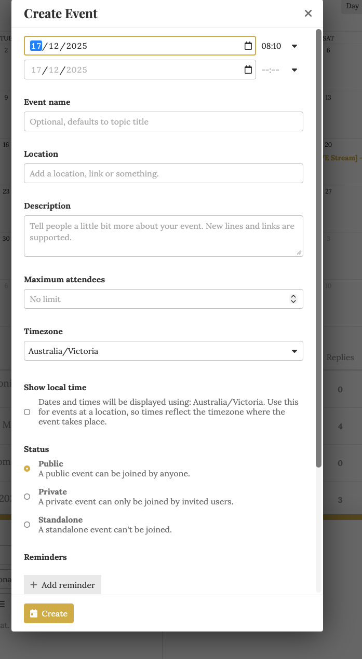Select the Private status option
The width and height of the screenshot is (362, 659).
(27, 497)
